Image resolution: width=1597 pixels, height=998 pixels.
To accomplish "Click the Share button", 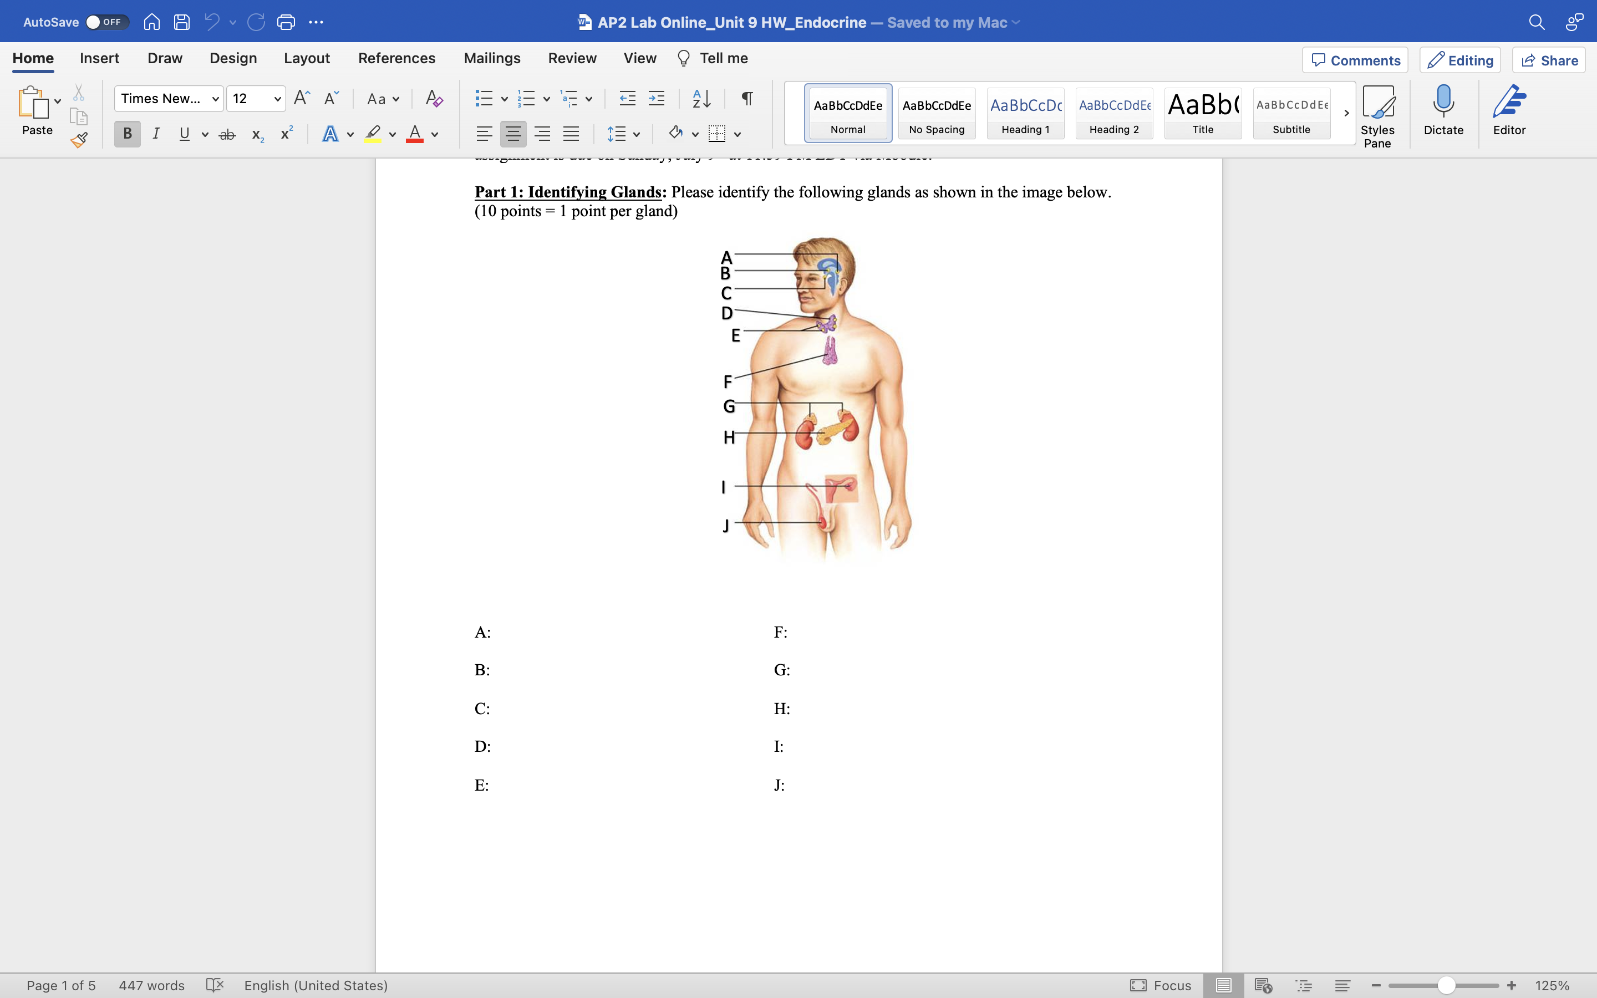I will 1549,60.
